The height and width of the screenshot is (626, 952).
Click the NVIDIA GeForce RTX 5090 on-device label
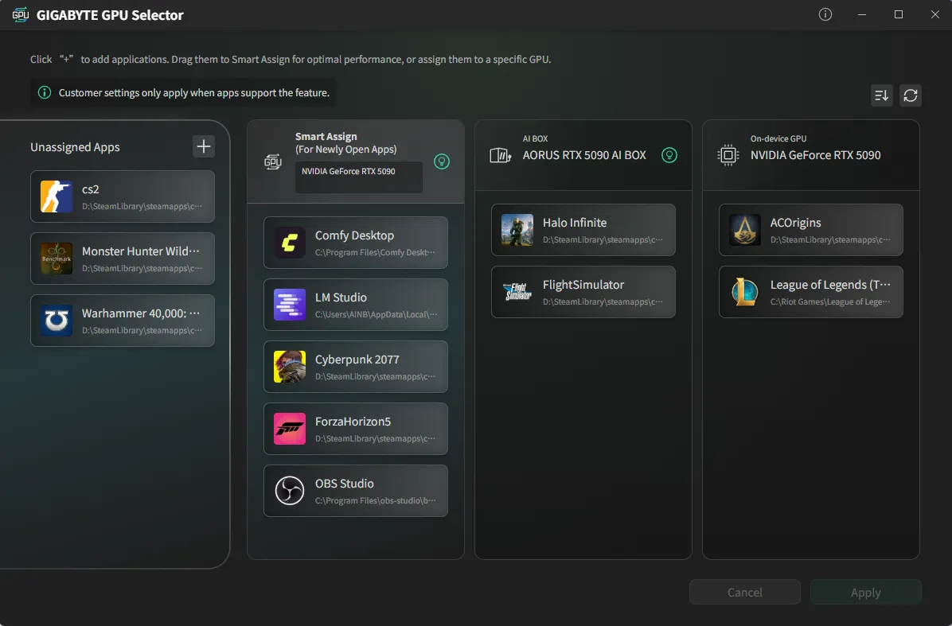point(815,154)
